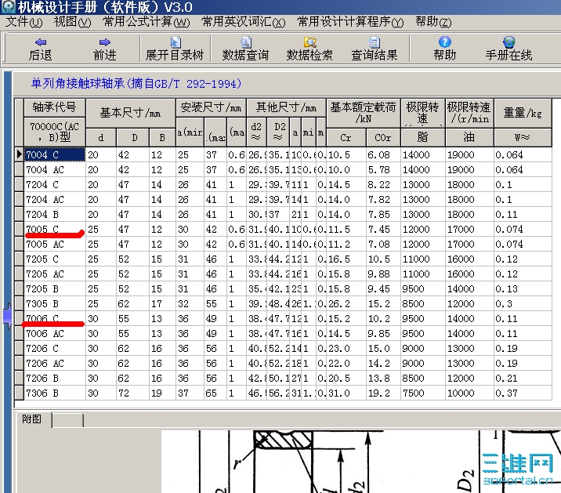Click the 后退 back arrow icon

tap(41, 42)
